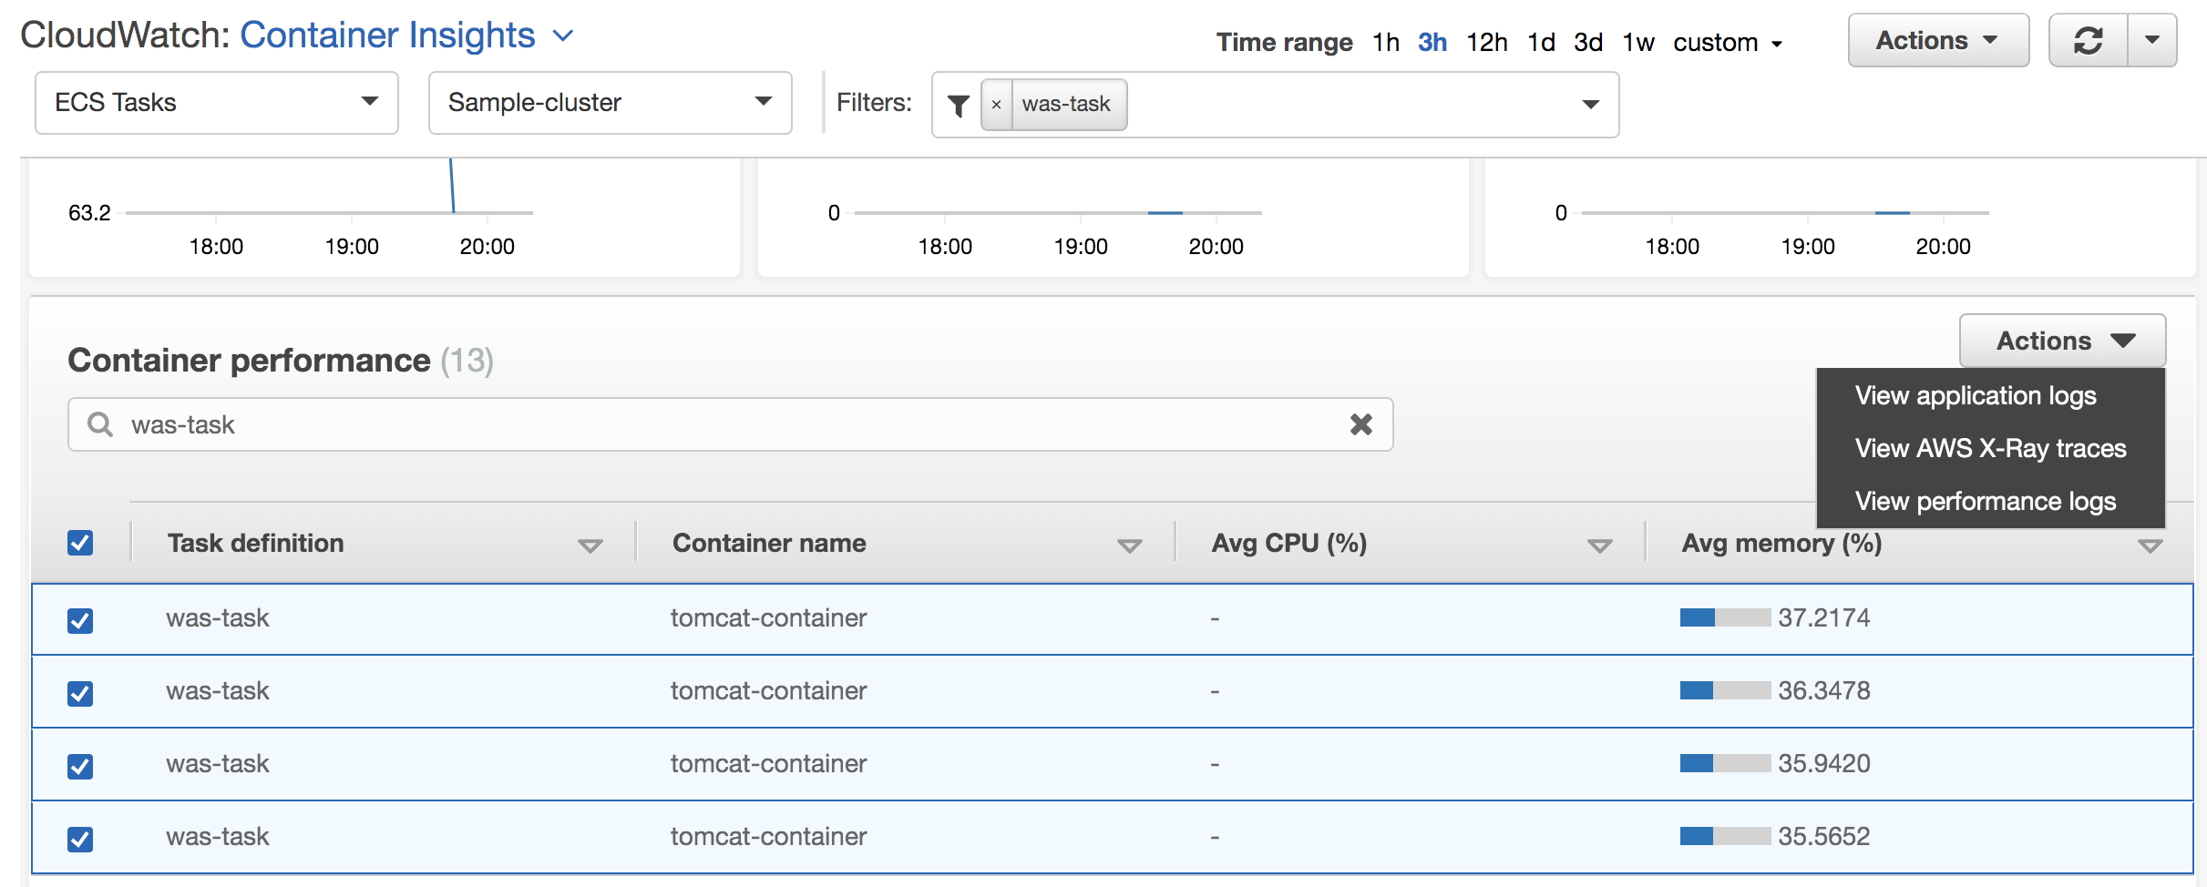
Task: Click the was-task filter tag label
Action: (x=1066, y=105)
